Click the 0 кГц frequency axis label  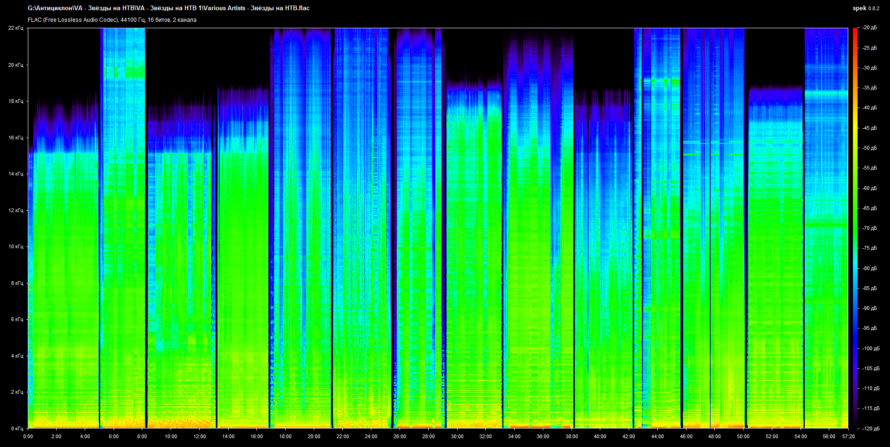(17, 428)
